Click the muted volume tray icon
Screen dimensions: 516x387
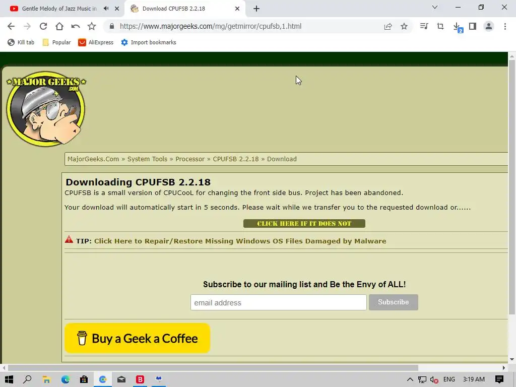click(x=434, y=379)
